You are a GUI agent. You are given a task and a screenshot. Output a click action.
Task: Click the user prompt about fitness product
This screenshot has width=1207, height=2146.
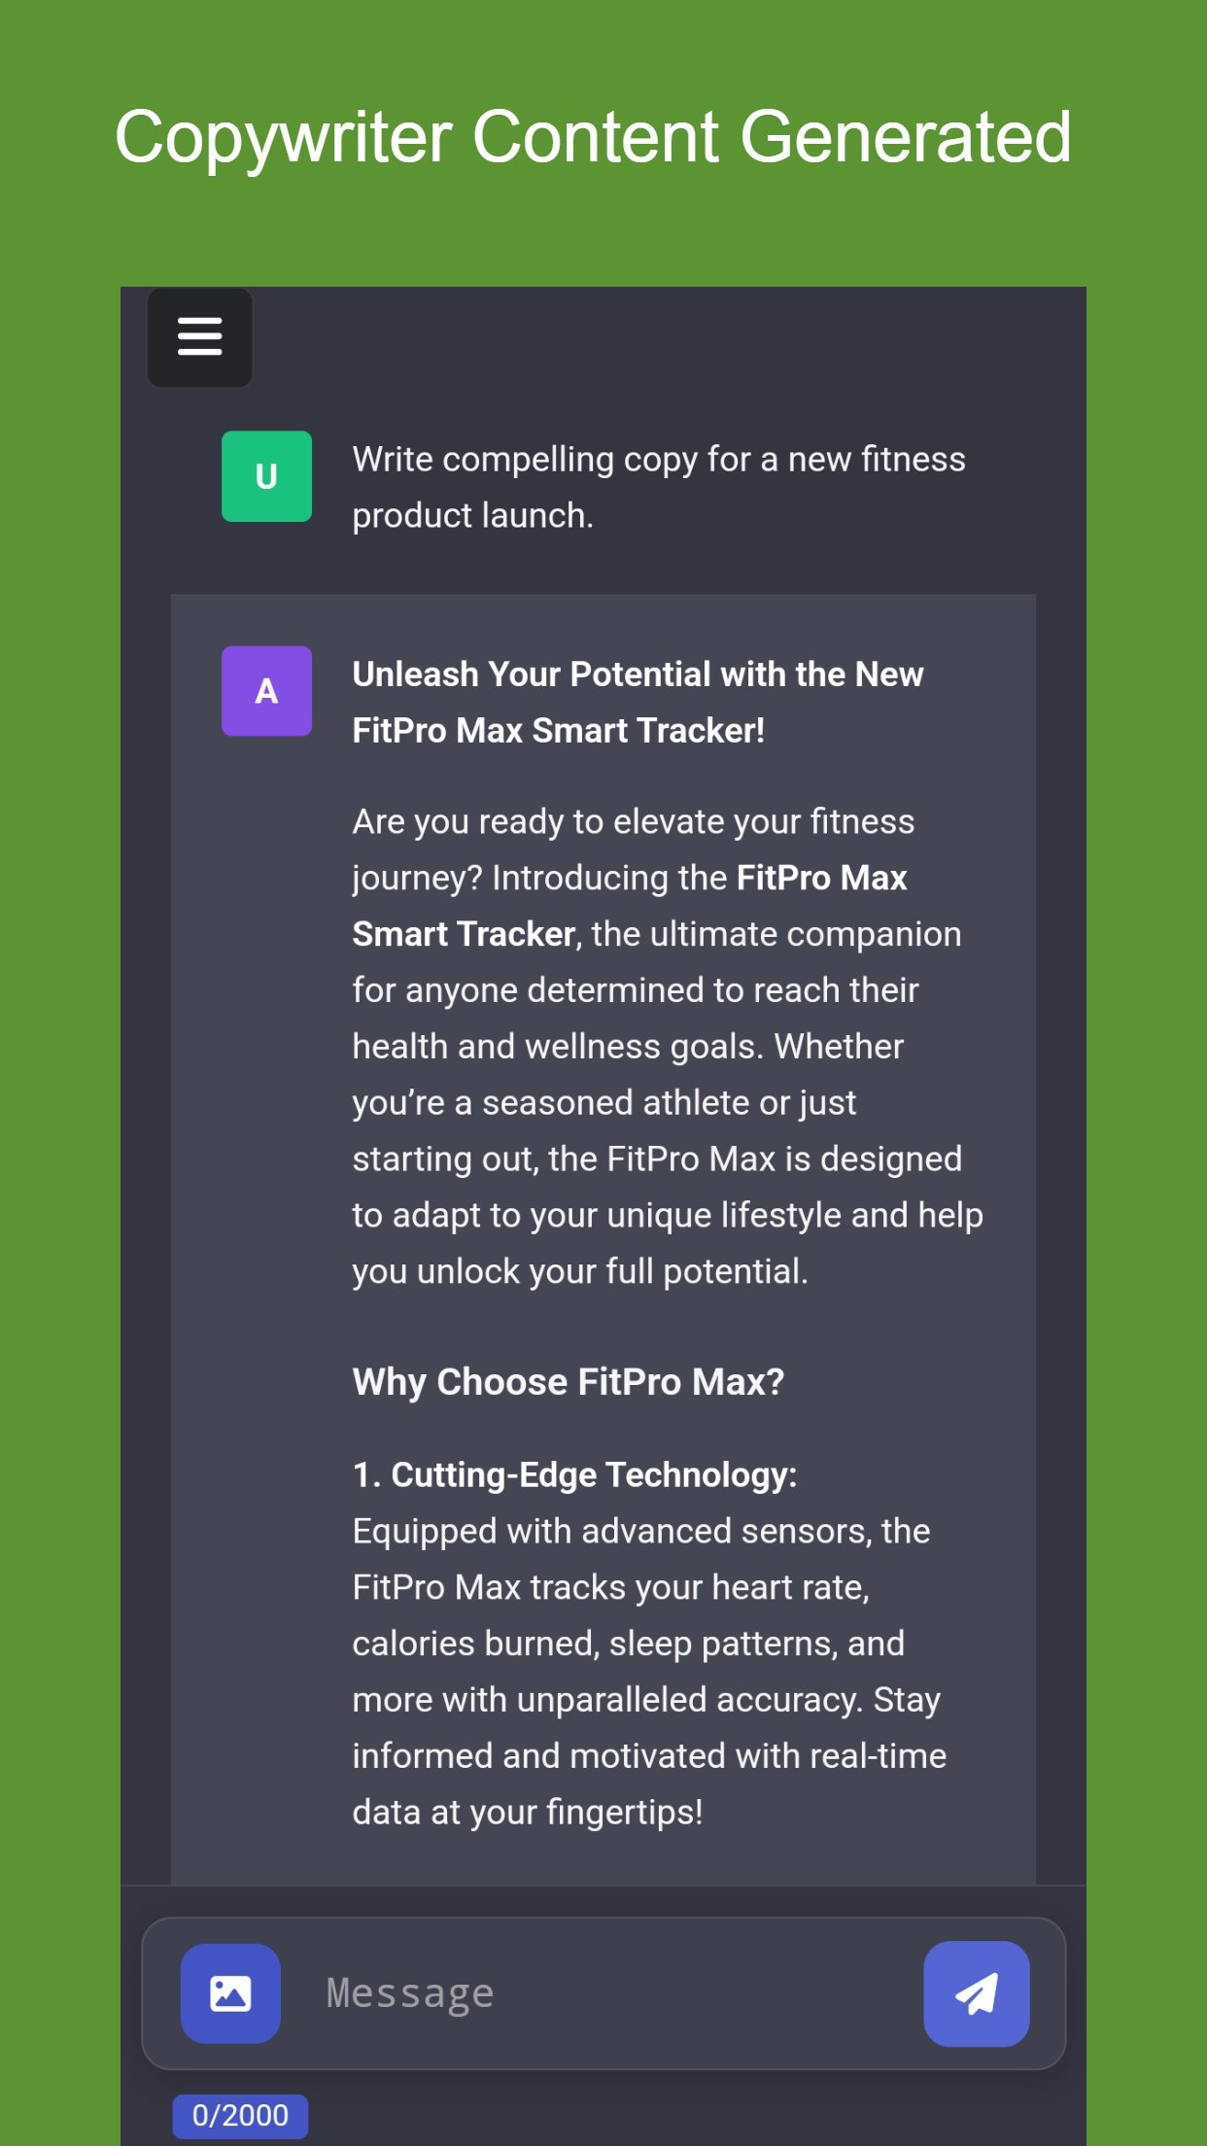[x=658, y=487]
